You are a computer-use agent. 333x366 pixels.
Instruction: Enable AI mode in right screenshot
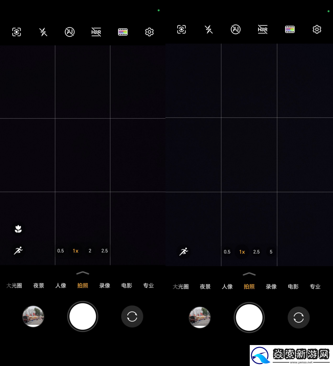coord(235,30)
